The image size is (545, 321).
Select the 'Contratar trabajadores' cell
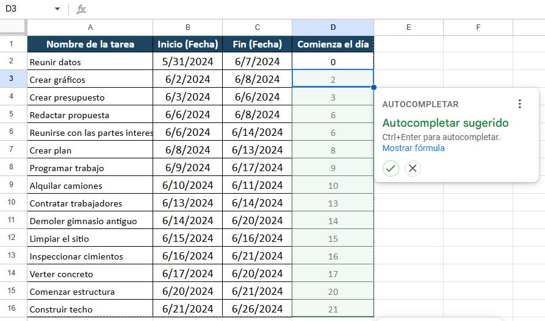90,203
